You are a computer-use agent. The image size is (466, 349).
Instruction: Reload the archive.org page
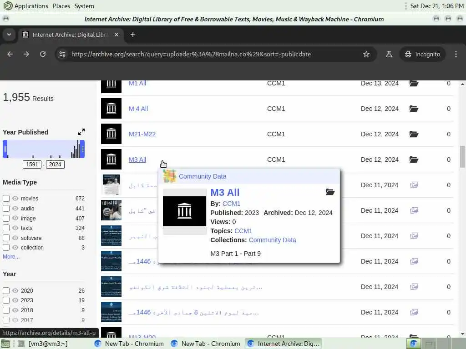point(43,54)
